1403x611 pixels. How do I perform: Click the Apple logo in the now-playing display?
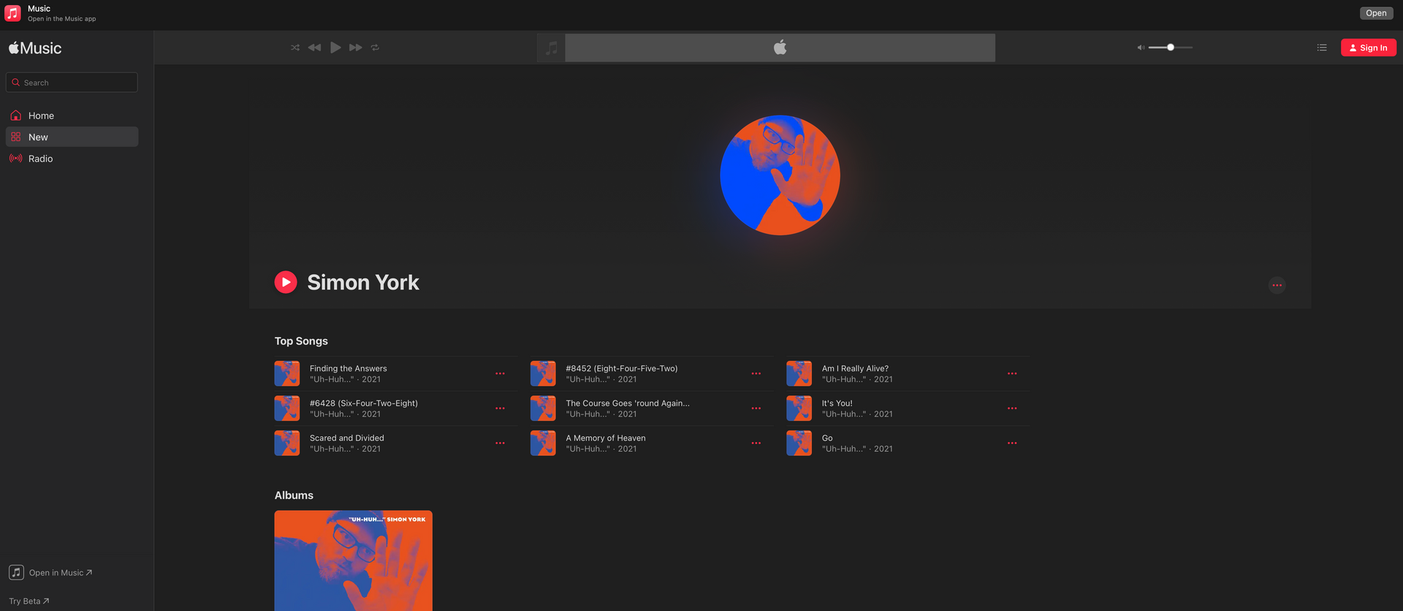780,48
